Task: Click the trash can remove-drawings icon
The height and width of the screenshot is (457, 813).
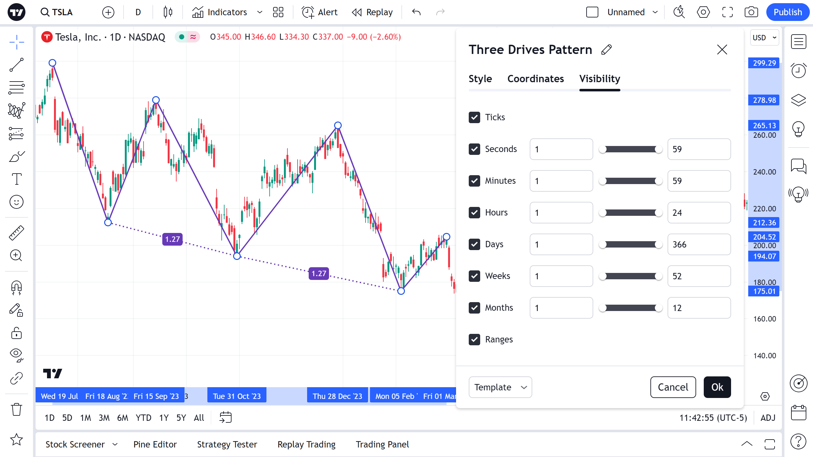Action: [x=17, y=409]
